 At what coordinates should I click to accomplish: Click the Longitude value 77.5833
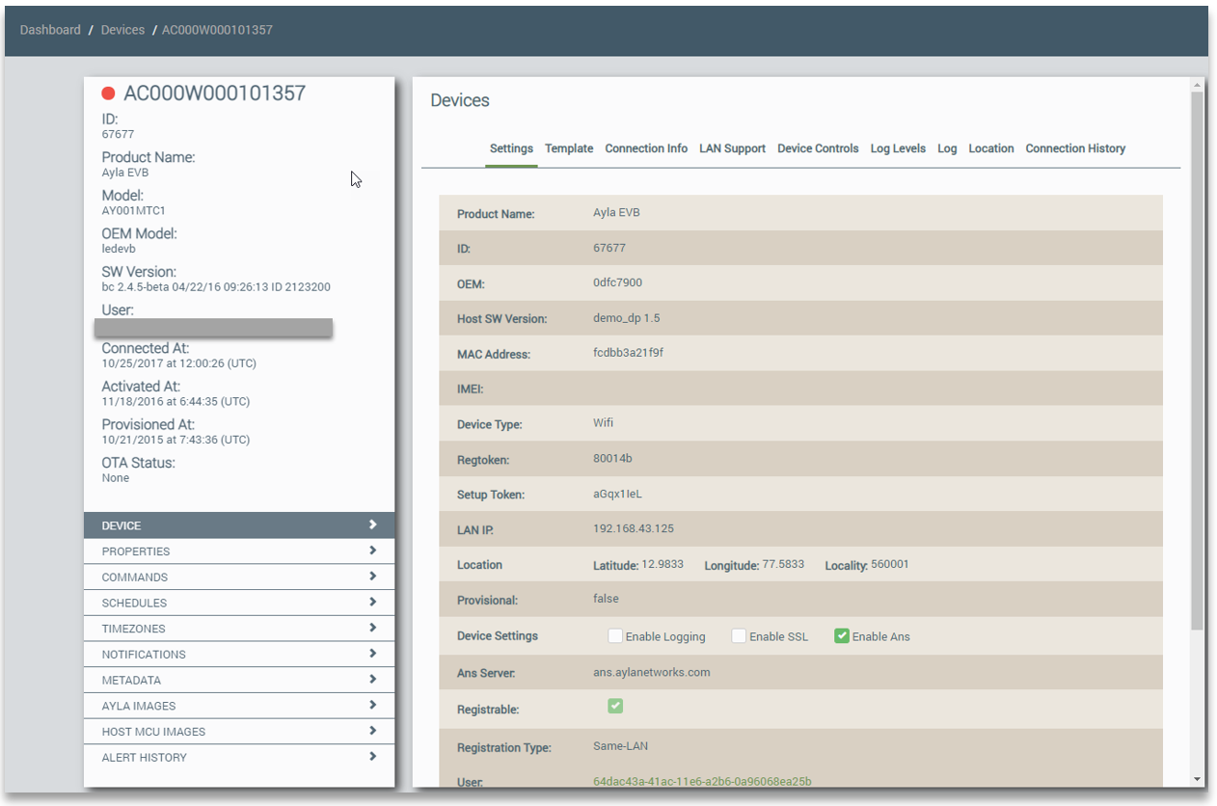784,564
